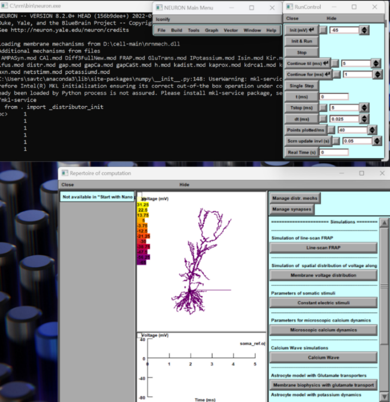Open the Graph menu in NEURON Main Menu

(x=211, y=30)
